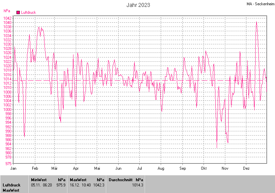Click the Durchschnitt column header
The width and height of the screenshot is (275, 193).
120,180
